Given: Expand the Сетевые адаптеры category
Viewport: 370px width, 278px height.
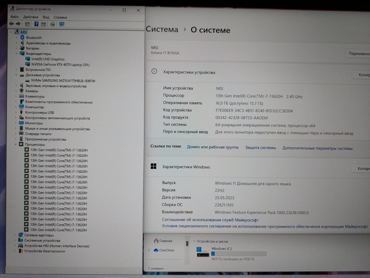Looking at the screenshot, I should pos(15,235).
